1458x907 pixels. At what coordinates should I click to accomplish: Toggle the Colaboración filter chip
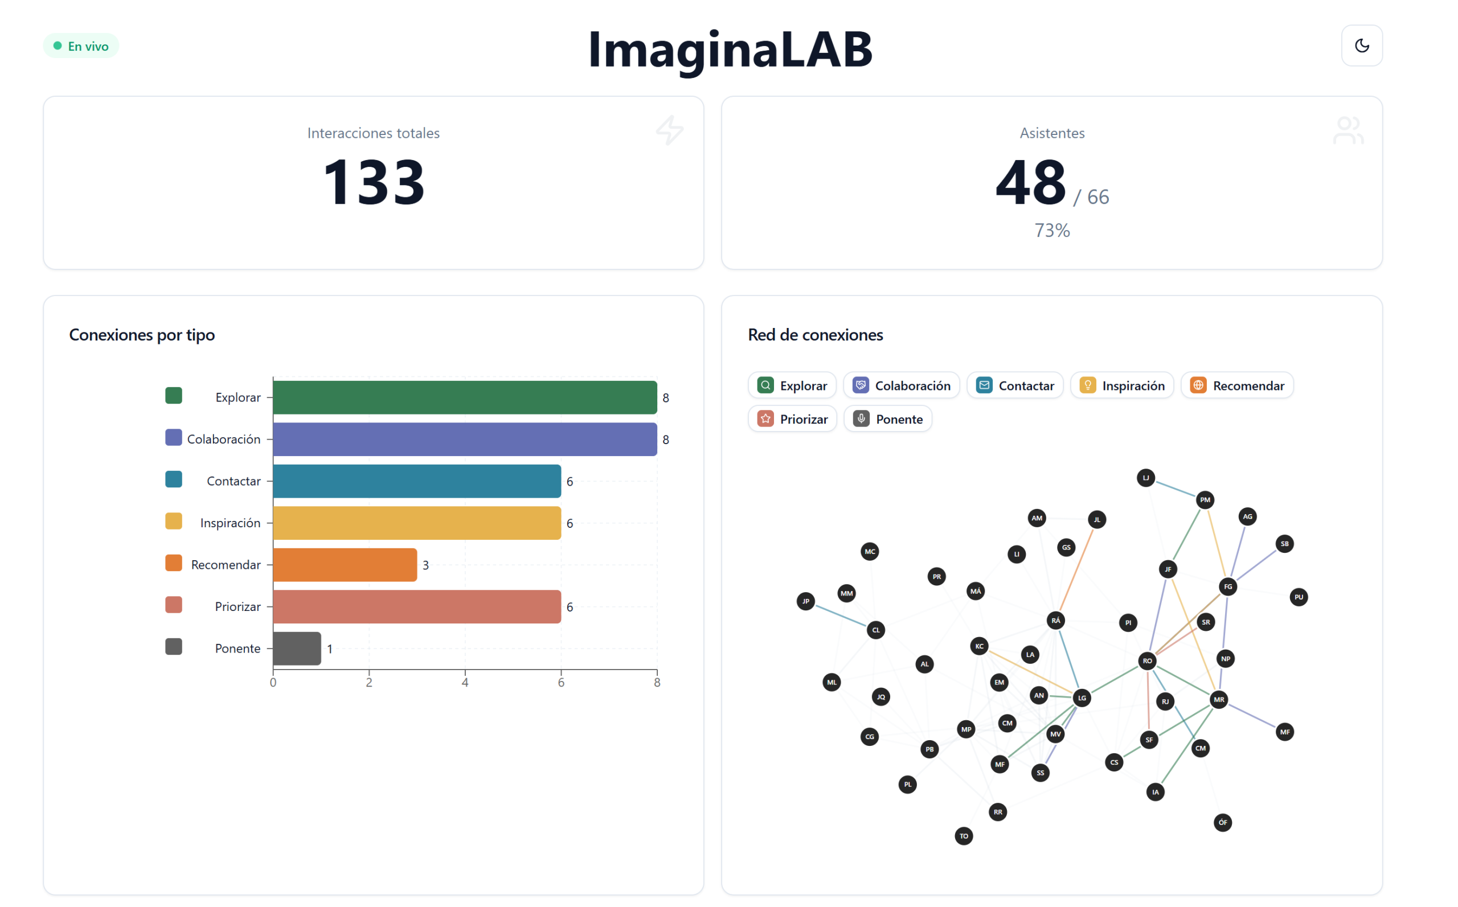point(900,385)
